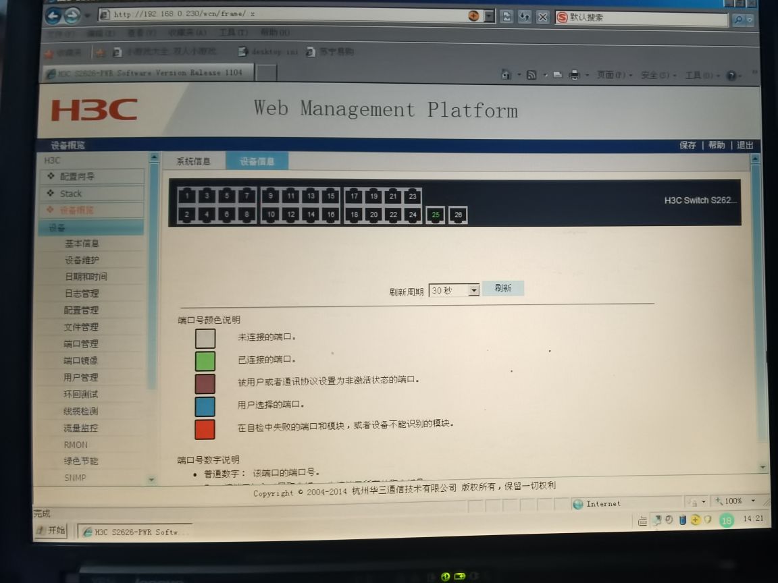Click port 16 icon
Screen dimensions: 778x583
pyautogui.click(x=330, y=214)
